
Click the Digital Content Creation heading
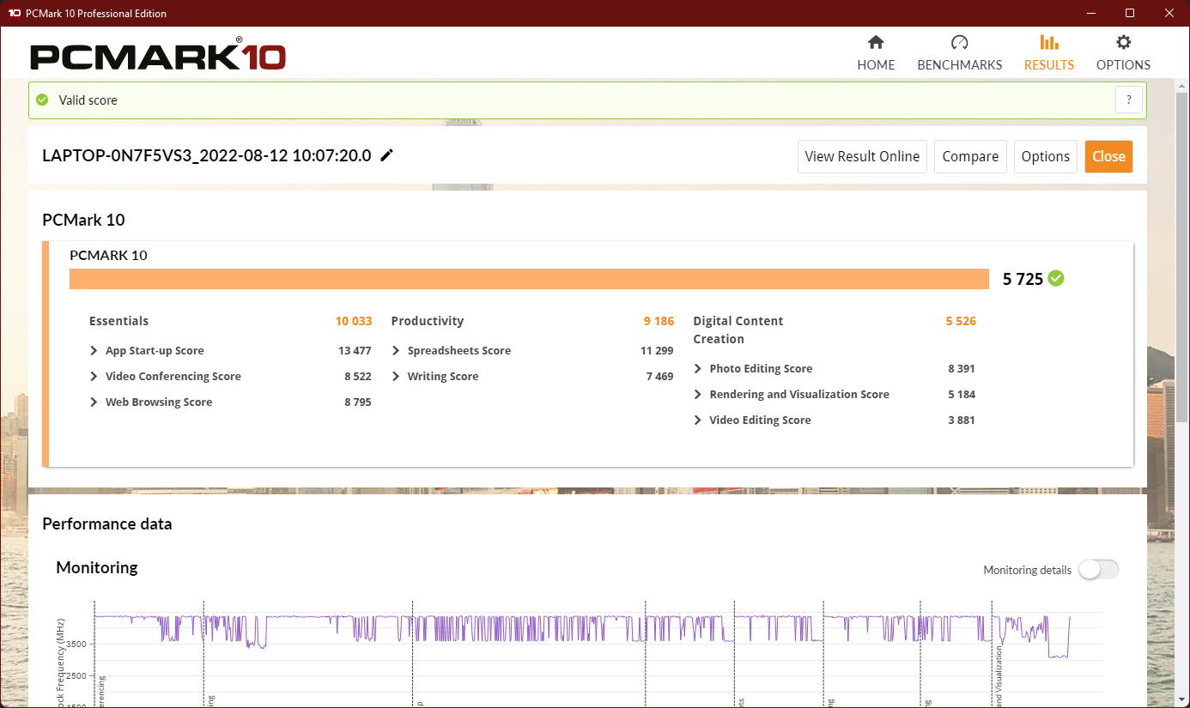pyautogui.click(x=738, y=330)
